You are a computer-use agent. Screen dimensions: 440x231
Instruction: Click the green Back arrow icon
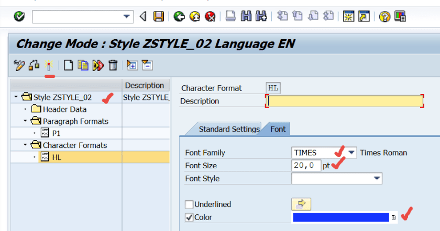pos(179,17)
